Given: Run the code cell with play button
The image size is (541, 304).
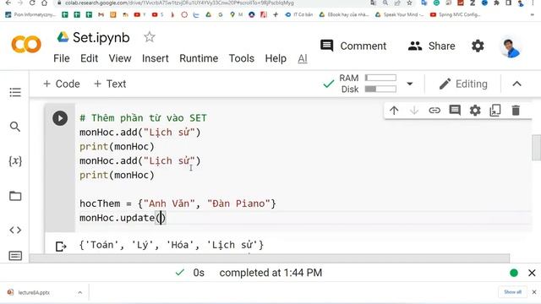Looking at the screenshot, I should coord(60,118).
